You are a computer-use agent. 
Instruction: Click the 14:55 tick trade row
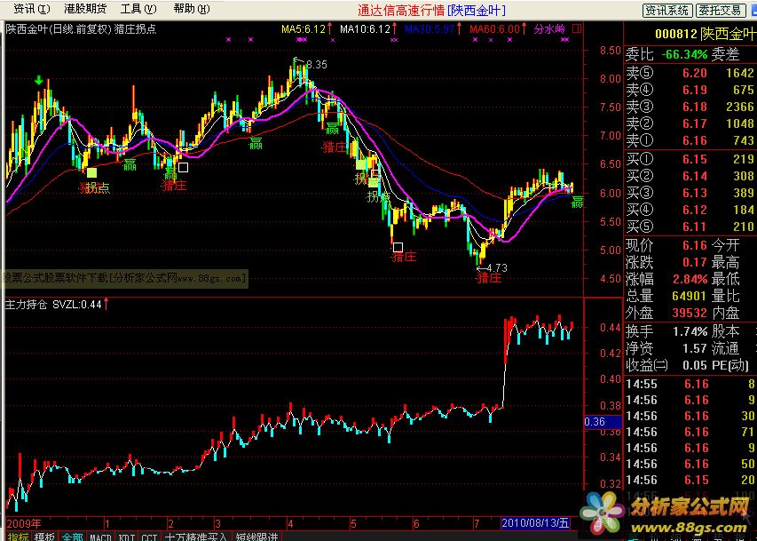tap(690, 385)
